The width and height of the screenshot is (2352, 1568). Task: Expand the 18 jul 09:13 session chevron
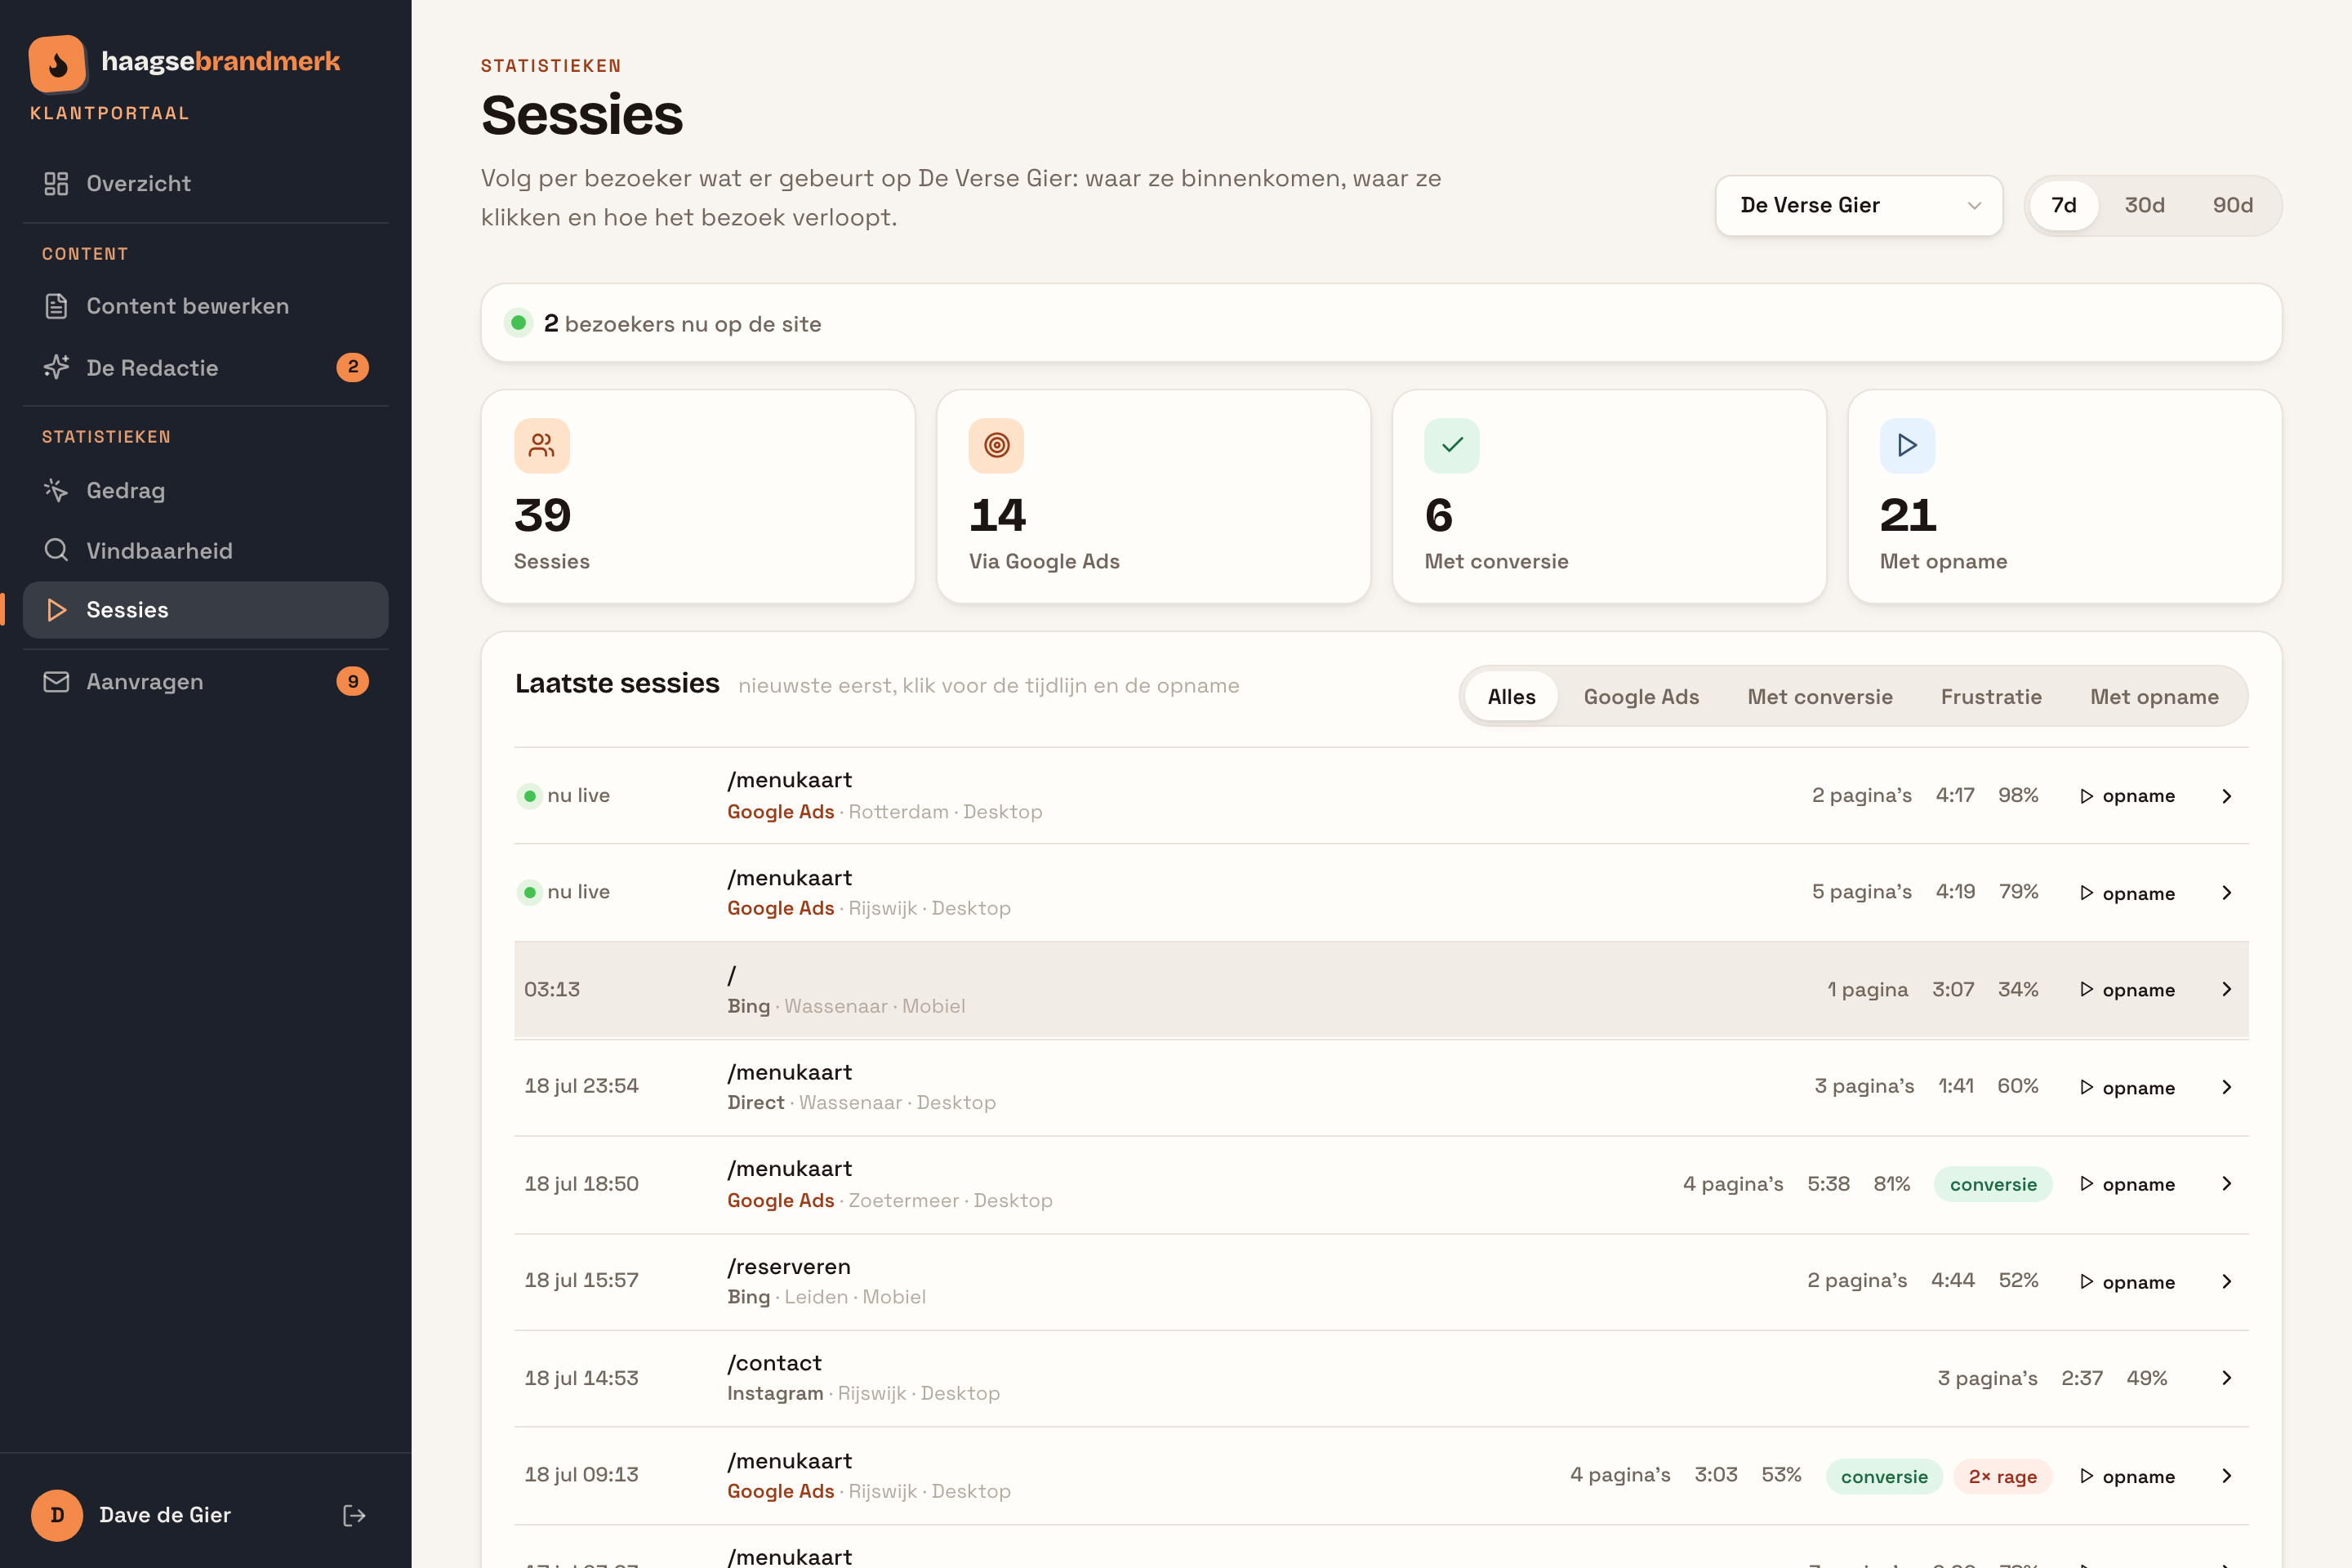click(x=2227, y=1476)
